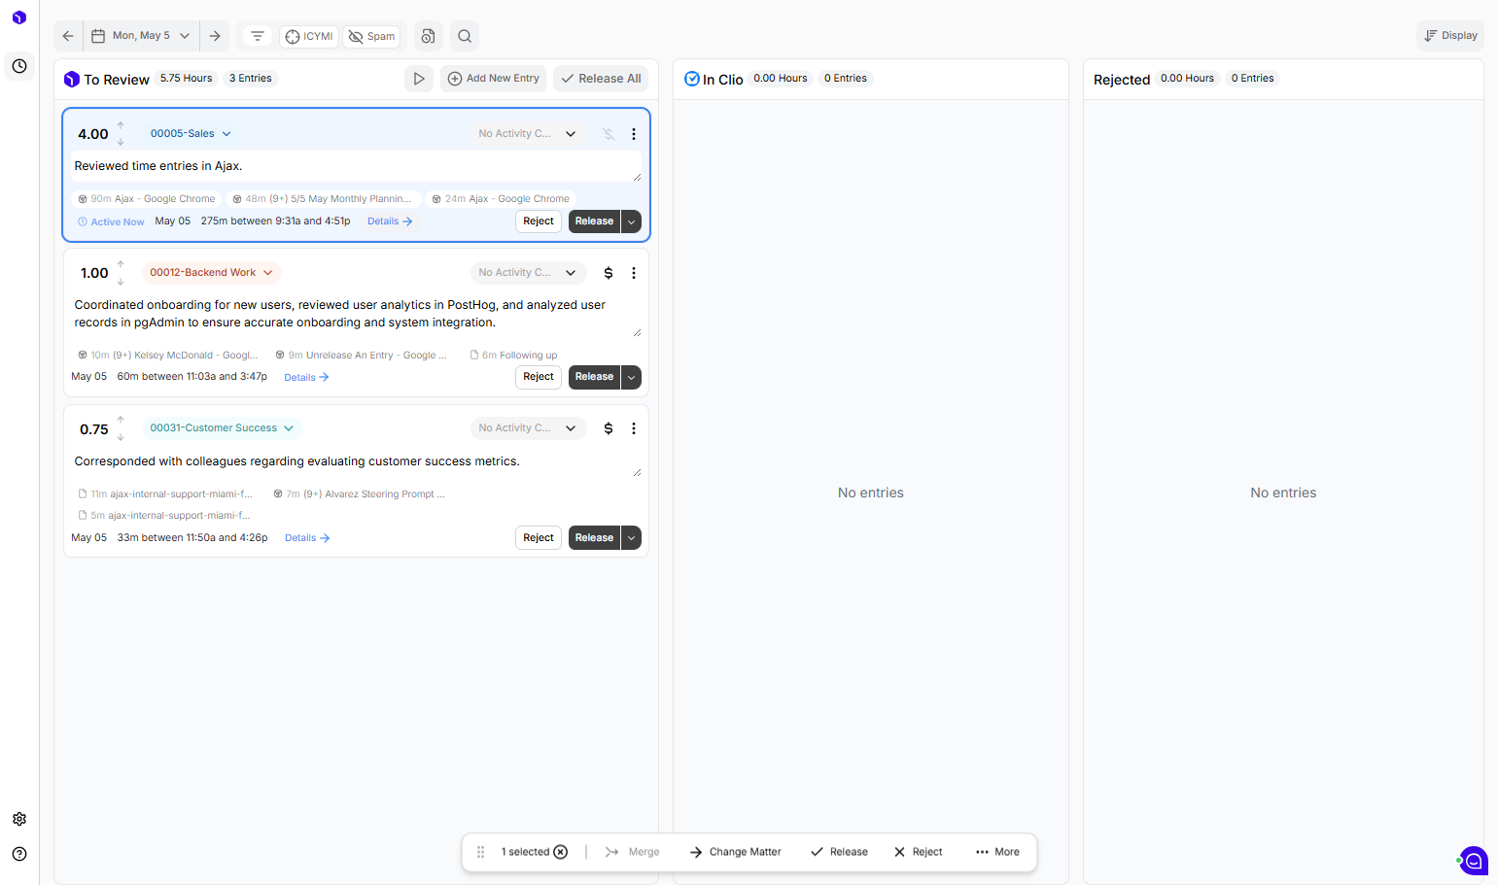Open the Display options
This screenshot has width=1498, height=885.
pos(1450,36)
